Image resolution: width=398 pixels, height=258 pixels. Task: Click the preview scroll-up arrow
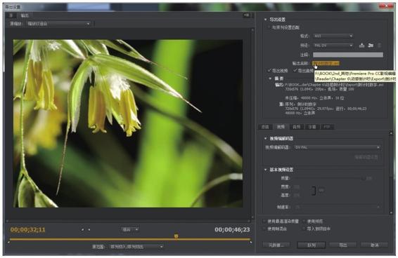pyautogui.click(x=252, y=30)
